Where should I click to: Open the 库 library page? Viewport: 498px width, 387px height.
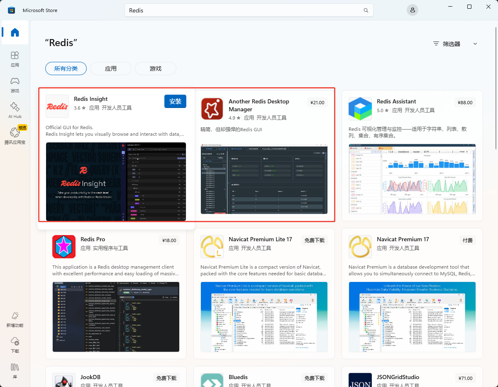tap(15, 371)
